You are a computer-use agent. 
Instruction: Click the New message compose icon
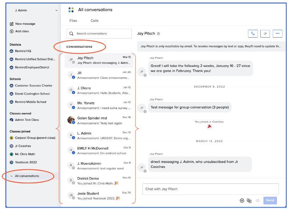pyautogui.click(x=12, y=24)
